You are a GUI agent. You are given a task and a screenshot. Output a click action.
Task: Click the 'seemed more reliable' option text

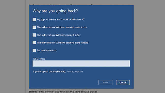62,43
